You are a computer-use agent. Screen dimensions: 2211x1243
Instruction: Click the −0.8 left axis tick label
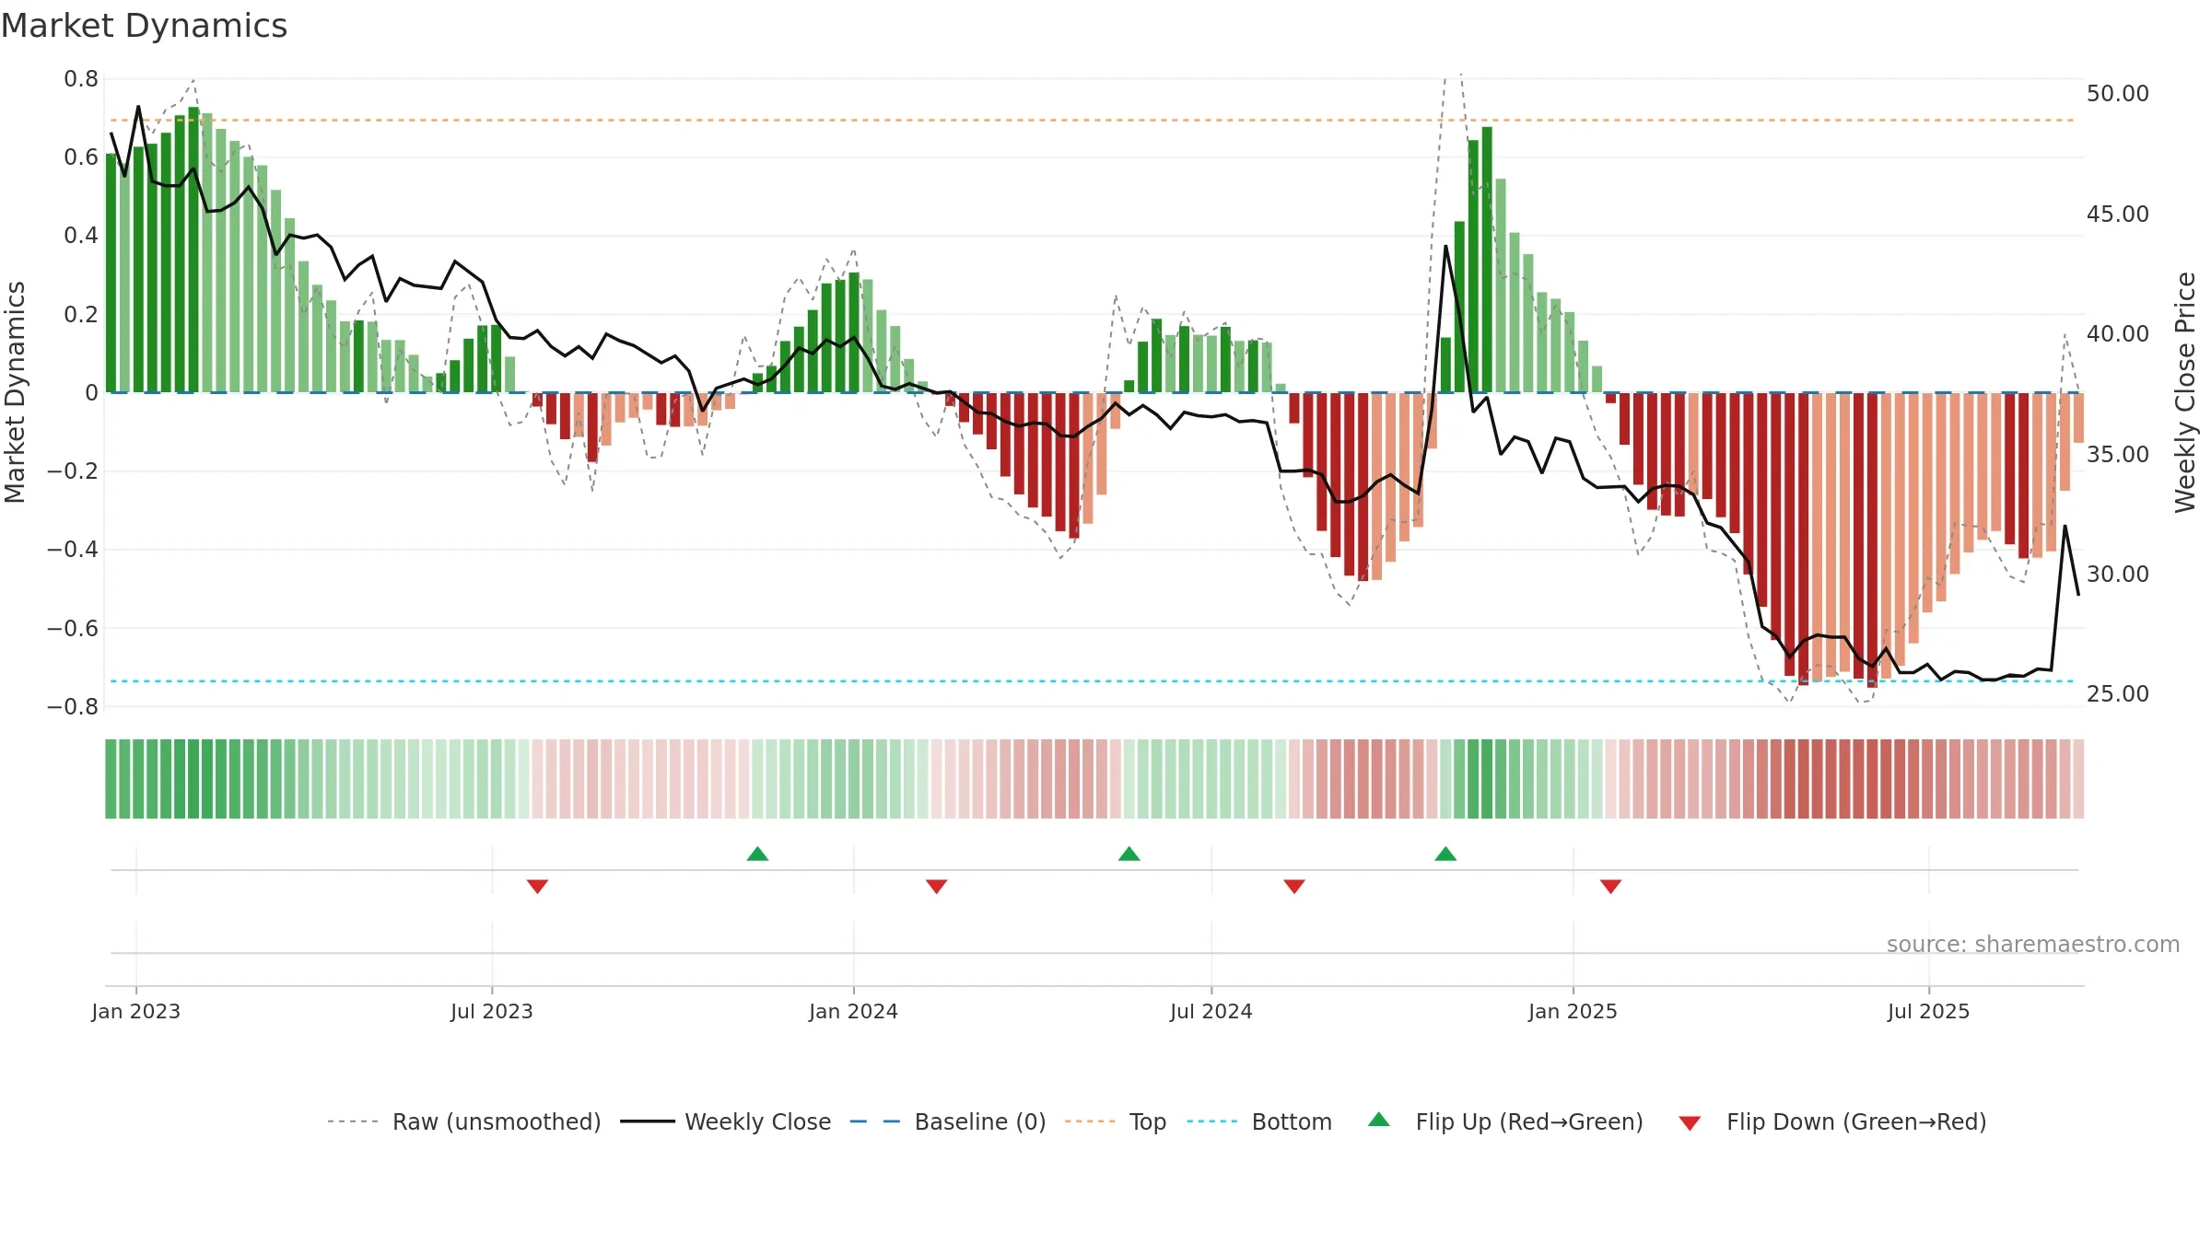[73, 707]
